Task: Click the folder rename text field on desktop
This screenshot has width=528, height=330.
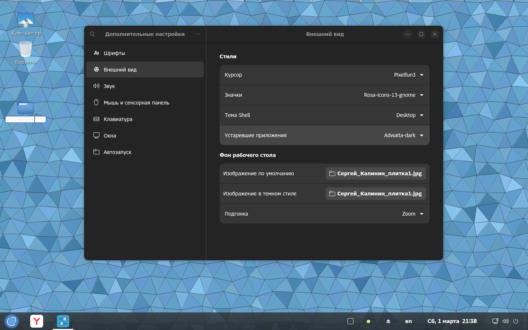Action: (25, 119)
